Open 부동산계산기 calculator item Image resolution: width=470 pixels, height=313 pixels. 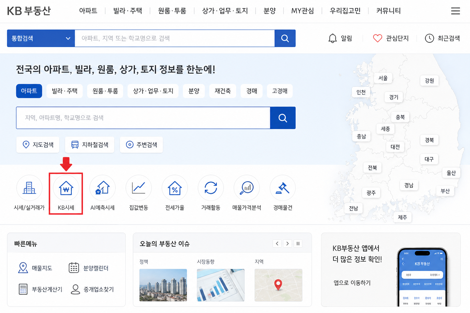tap(40, 289)
